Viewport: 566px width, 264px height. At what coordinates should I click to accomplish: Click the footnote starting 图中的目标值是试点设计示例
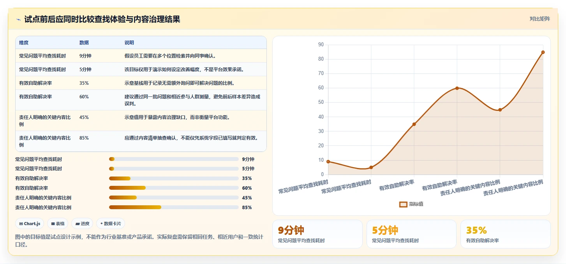tap(139, 241)
